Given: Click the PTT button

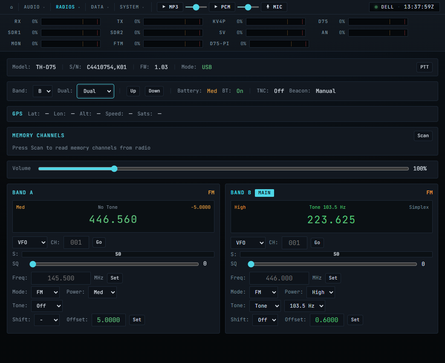Looking at the screenshot, I should 424,67.
